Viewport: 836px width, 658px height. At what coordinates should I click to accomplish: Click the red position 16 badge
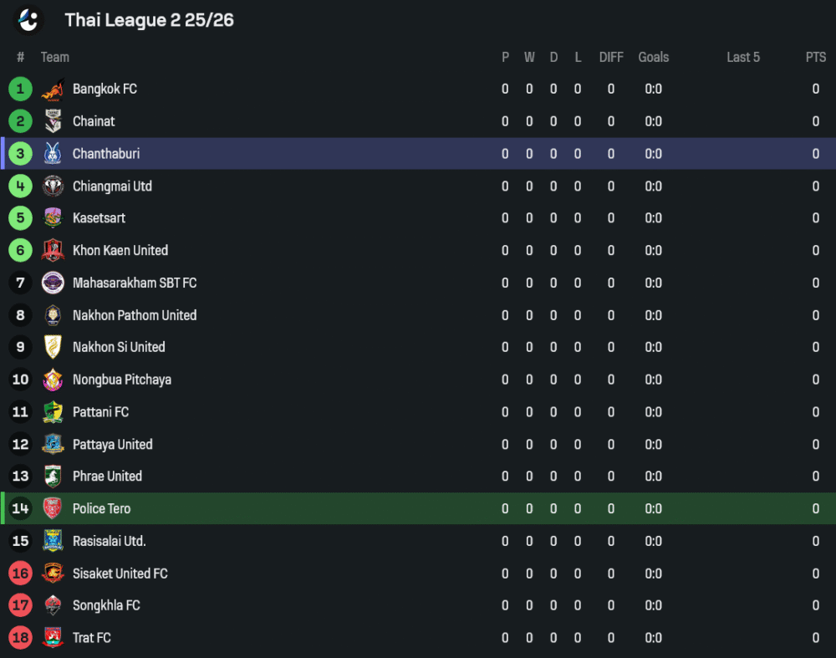click(x=20, y=574)
